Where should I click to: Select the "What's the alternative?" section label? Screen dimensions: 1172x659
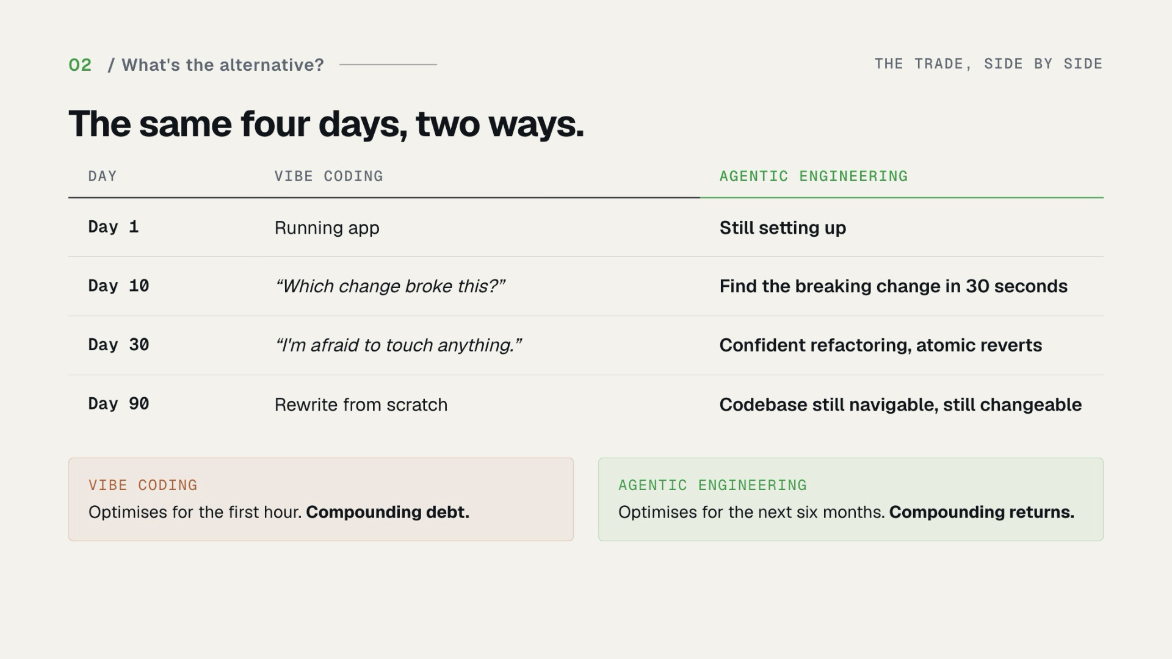[x=216, y=65]
